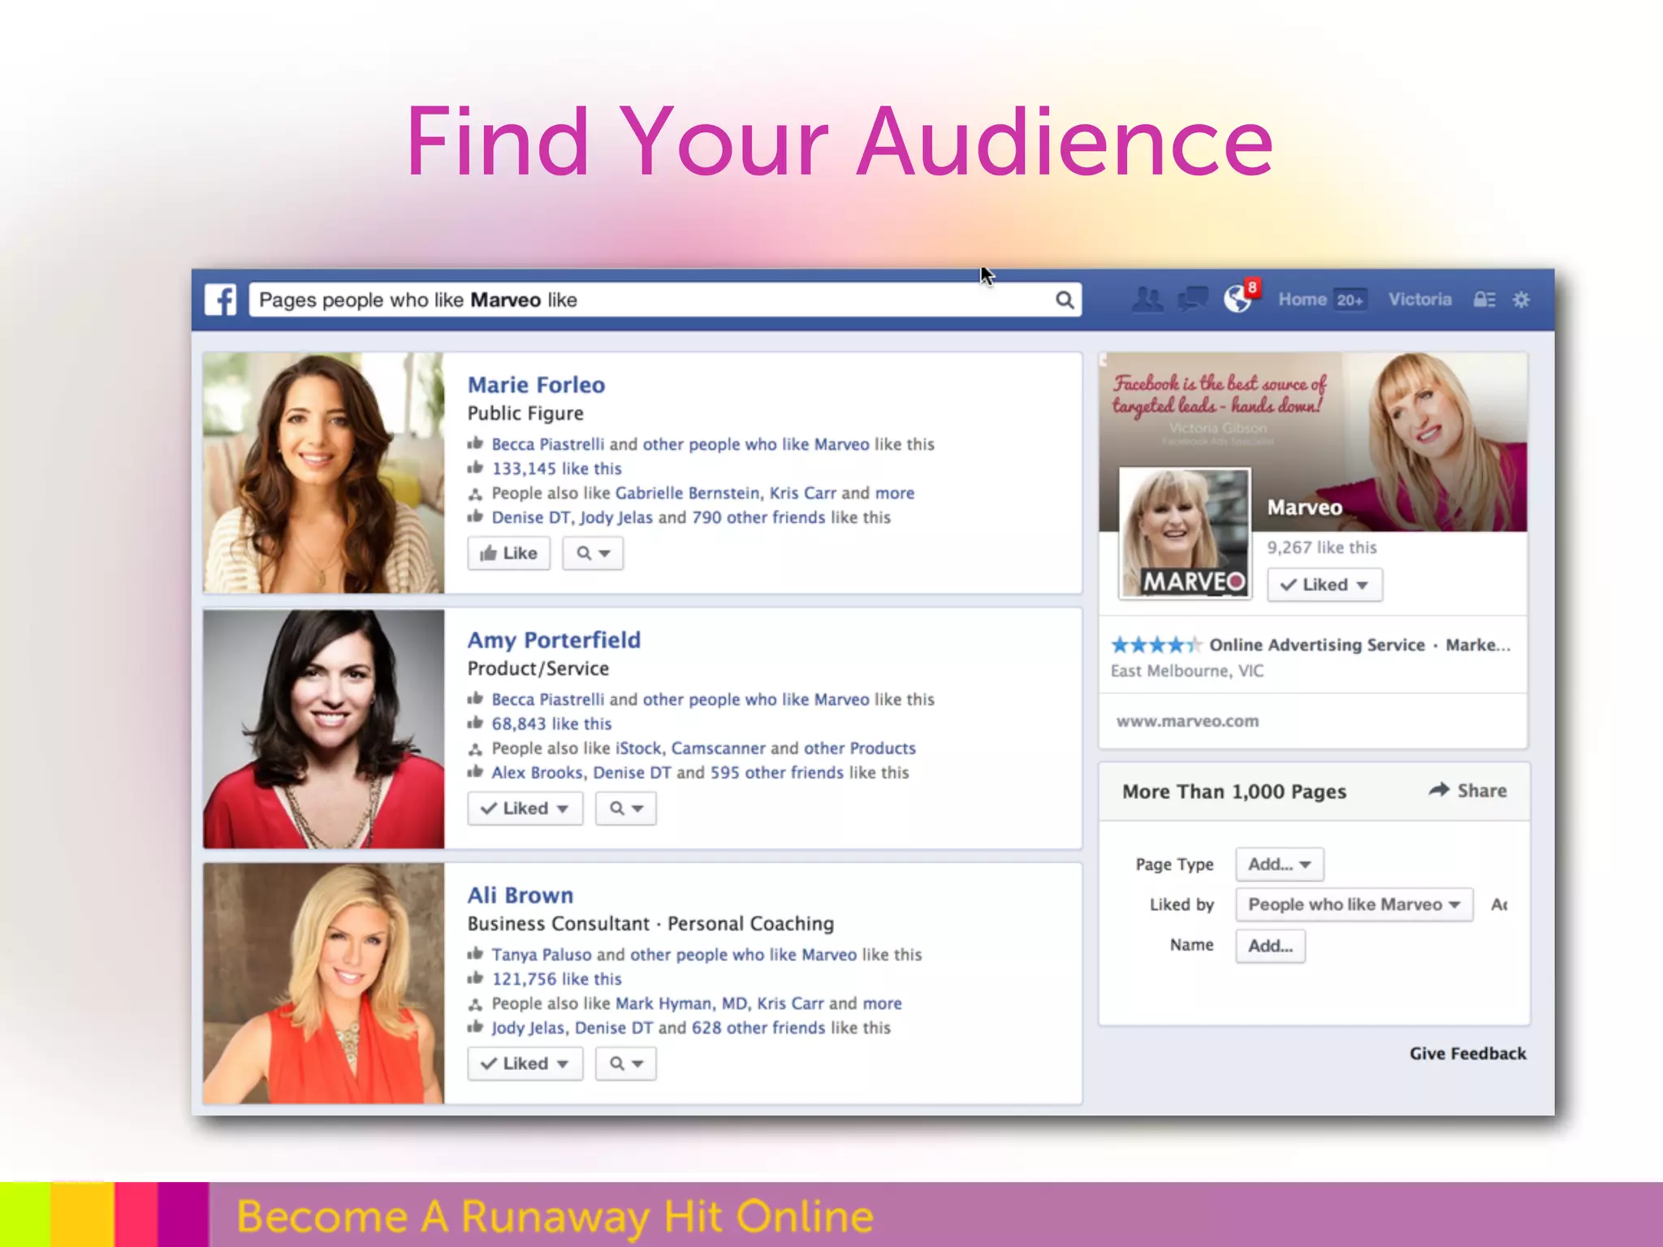Click the share arrow icon

(1439, 790)
